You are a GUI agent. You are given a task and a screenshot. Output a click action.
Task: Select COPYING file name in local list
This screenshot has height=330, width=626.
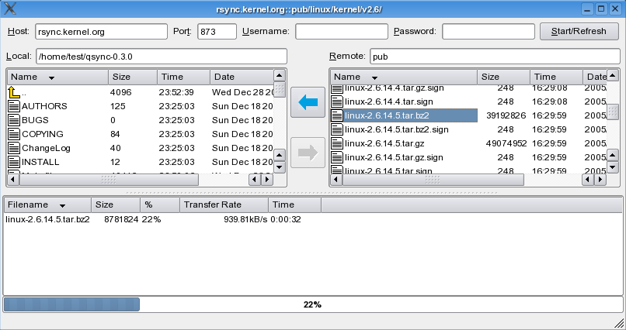click(42, 134)
